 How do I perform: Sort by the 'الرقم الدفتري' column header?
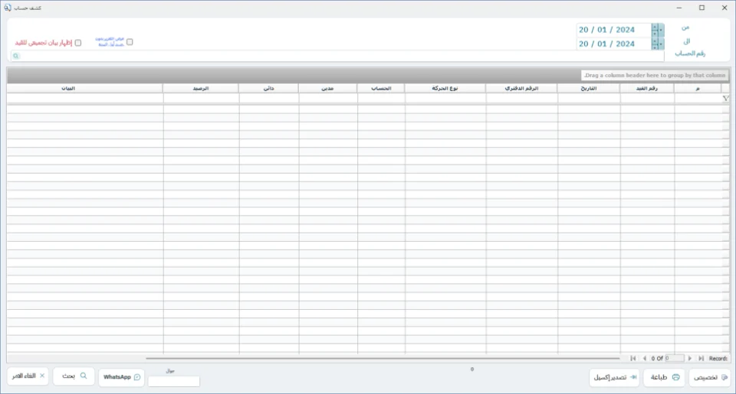click(521, 88)
